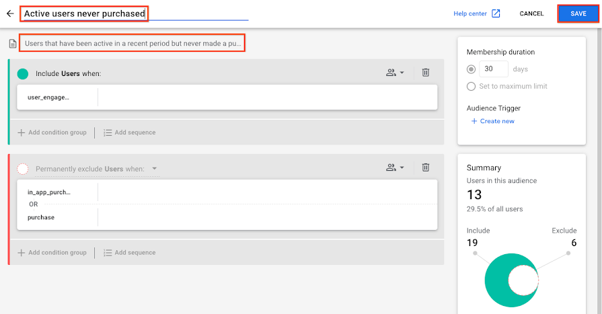Select the 30 days membership radio button
Screen dimensions: 602x314
pos(471,69)
